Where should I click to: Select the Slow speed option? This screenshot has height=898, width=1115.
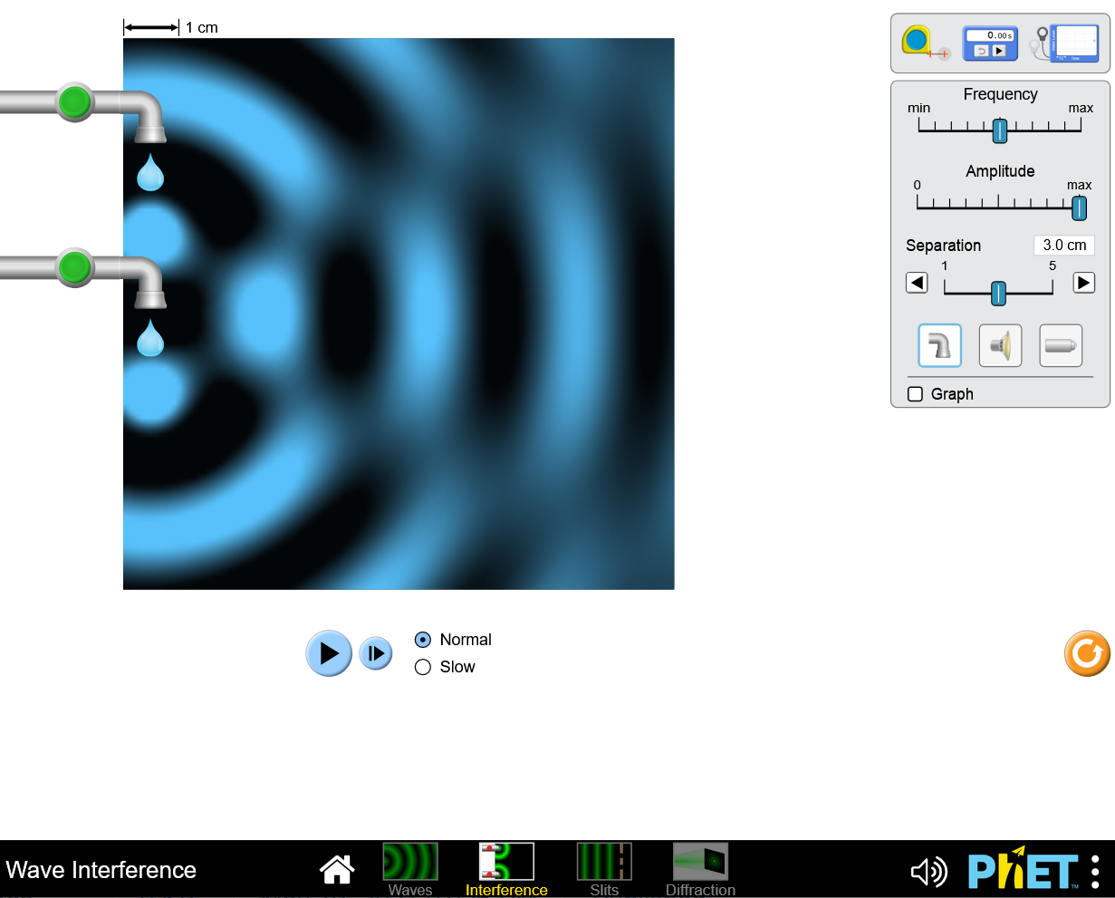coord(423,668)
